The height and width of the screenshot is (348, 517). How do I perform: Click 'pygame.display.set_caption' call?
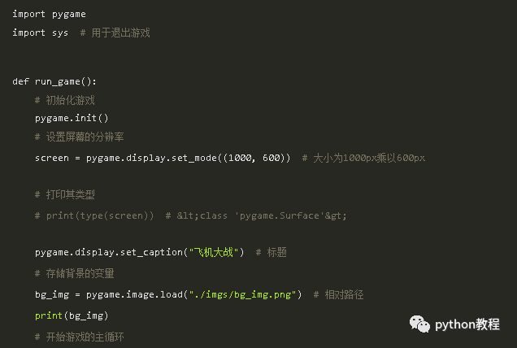coord(109,252)
